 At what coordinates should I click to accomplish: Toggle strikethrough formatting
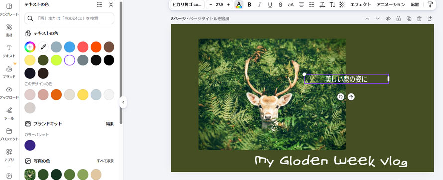coord(280,5)
